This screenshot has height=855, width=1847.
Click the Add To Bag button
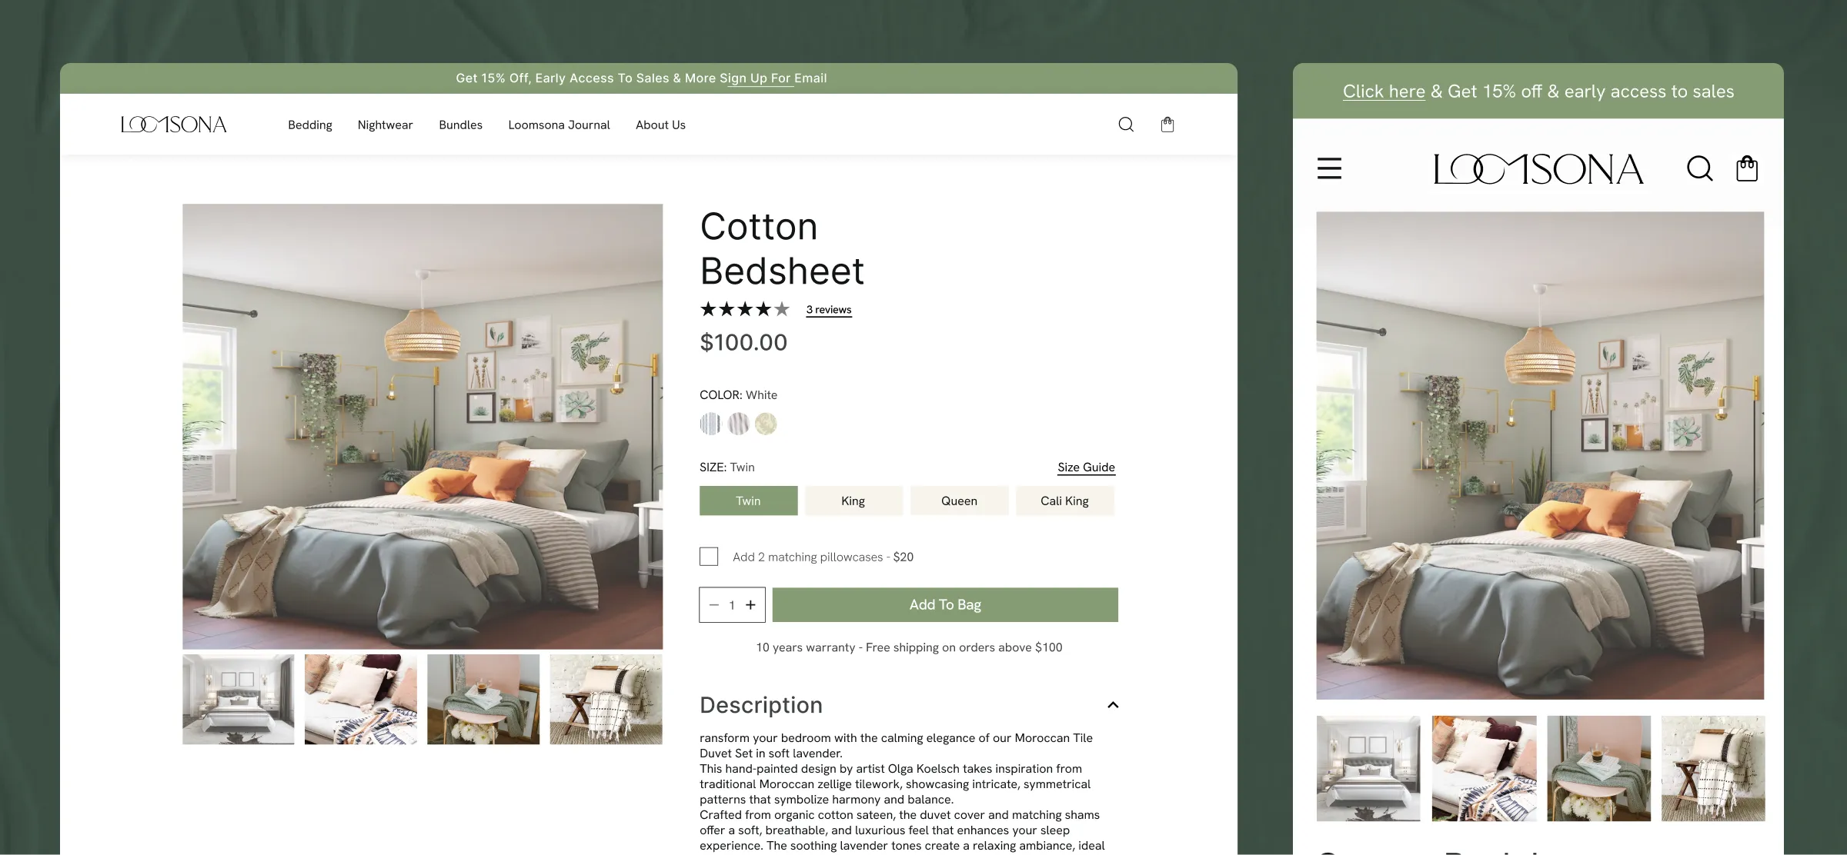(945, 605)
